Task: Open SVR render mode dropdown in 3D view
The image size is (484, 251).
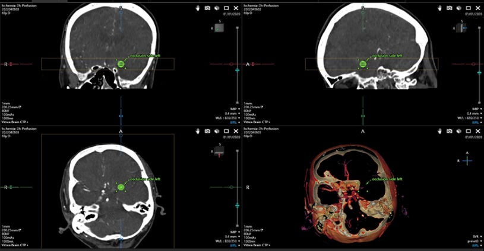Action: tap(477, 237)
